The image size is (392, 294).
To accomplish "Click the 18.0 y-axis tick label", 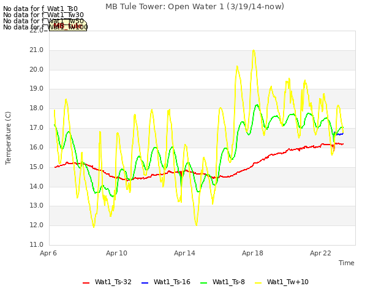I will pyautogui.click(x=37, y=108).
